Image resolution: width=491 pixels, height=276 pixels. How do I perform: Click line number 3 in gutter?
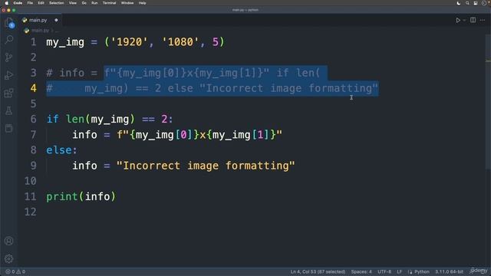[x=33, y=73]
